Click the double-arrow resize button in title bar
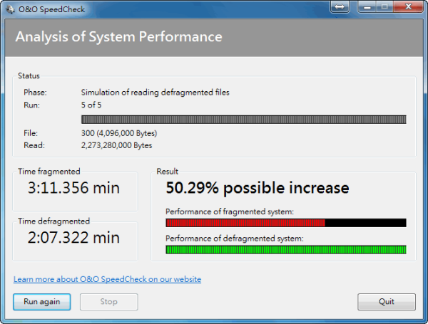The image size is (428, 324). tap(340, 7)
